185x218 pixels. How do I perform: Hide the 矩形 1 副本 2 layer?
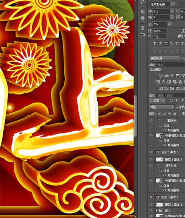151,197
